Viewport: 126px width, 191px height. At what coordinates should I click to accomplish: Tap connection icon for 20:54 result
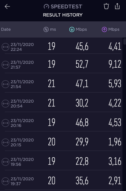5,104
